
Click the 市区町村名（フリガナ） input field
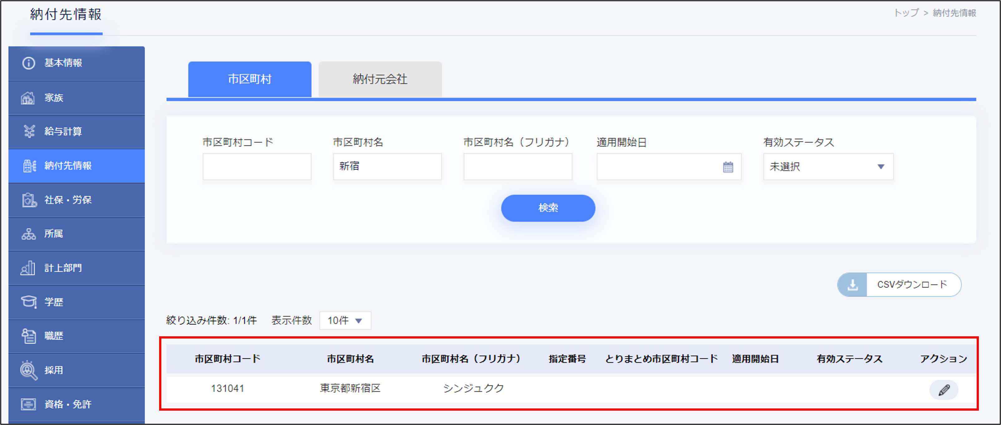(517, 167)
